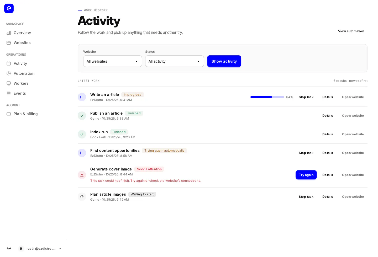Click the Trying again automatically status badge

coord(164,151)
